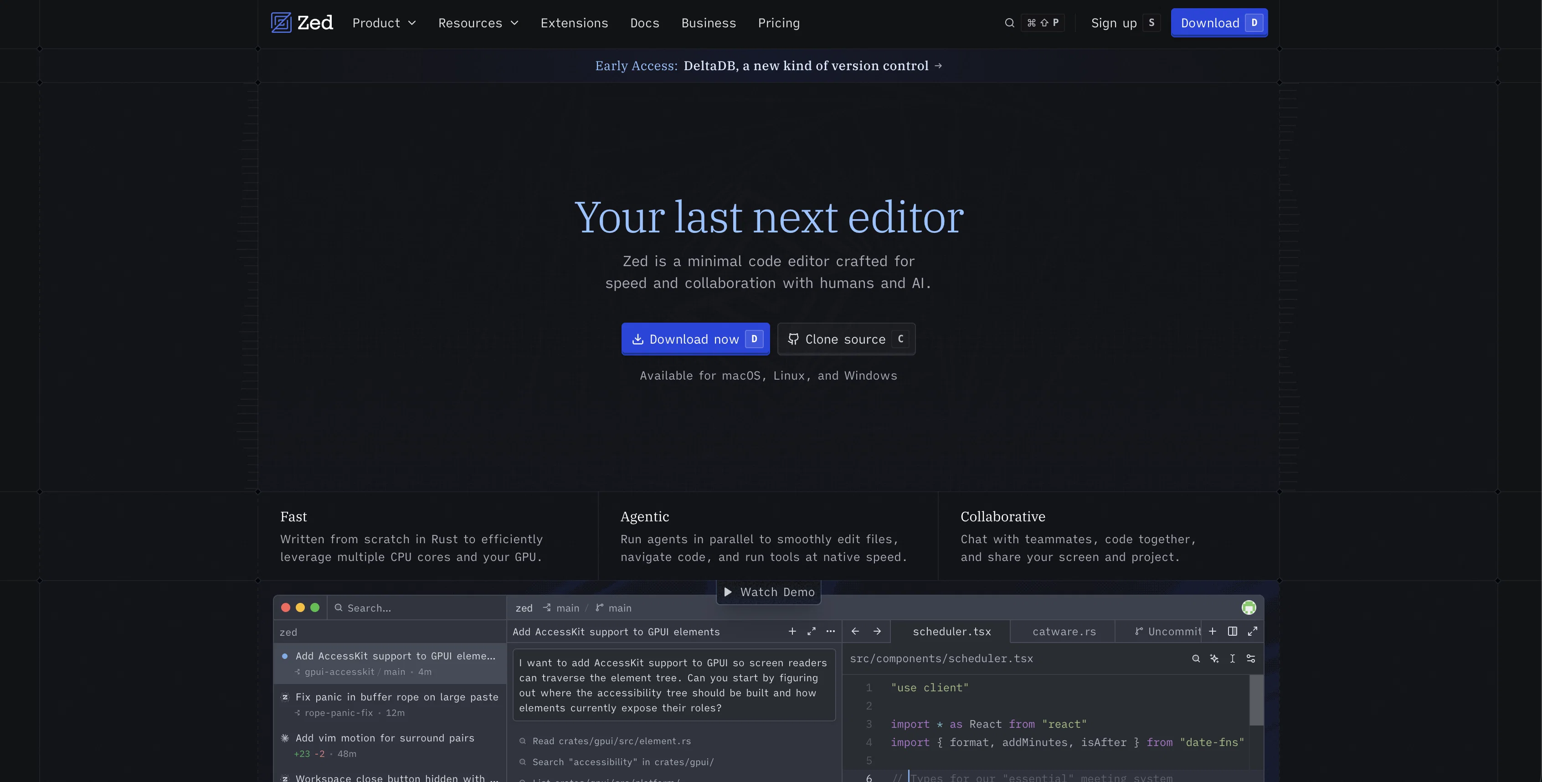Screen dimensions: 1542x782
Task: Click the blue status dot on AccessKit thread
Action: [x=285, y=656]
